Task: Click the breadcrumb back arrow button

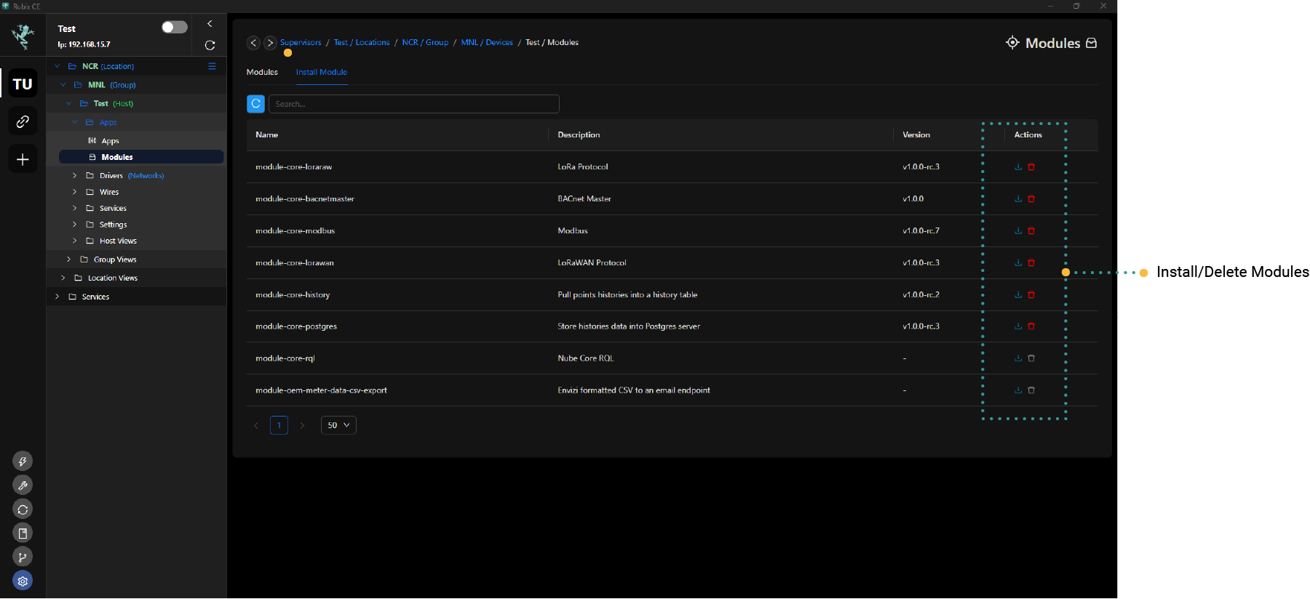Action: point(253,43)
